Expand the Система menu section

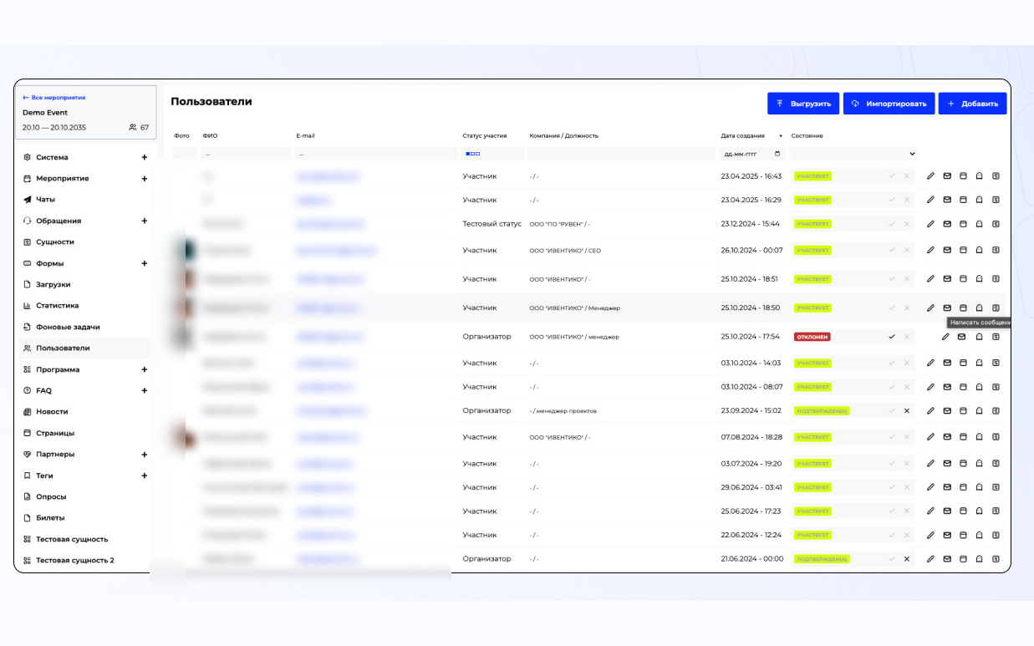(144, 157)
